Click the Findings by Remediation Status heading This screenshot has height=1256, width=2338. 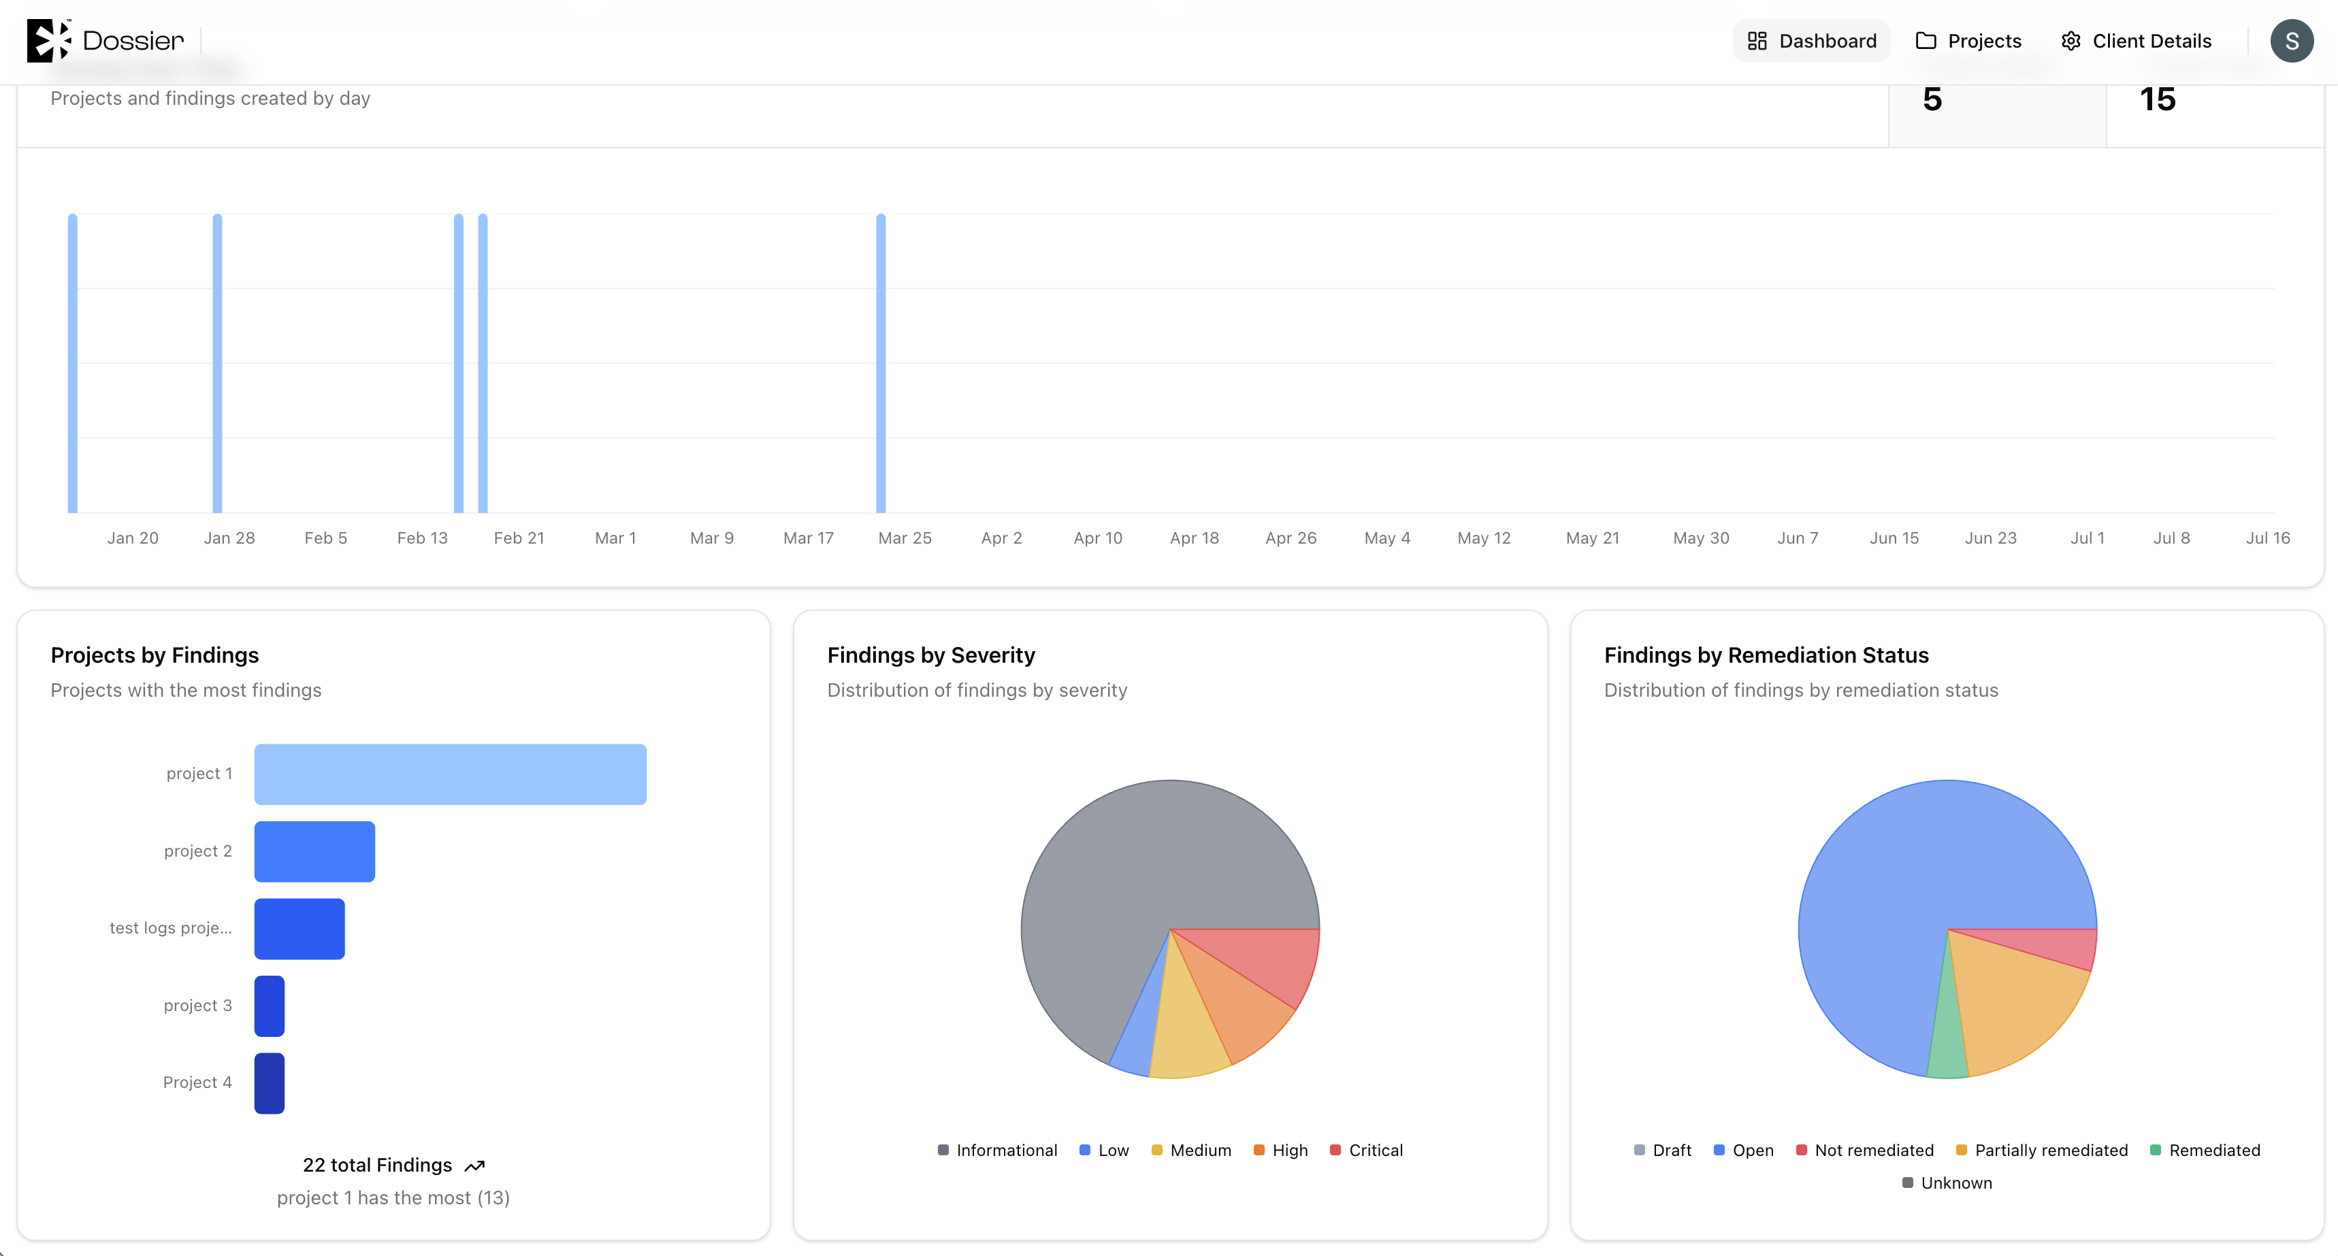1766,655
